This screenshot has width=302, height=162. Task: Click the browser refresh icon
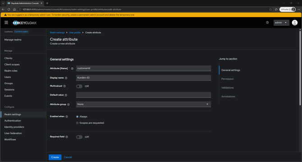tap(9, 9)
